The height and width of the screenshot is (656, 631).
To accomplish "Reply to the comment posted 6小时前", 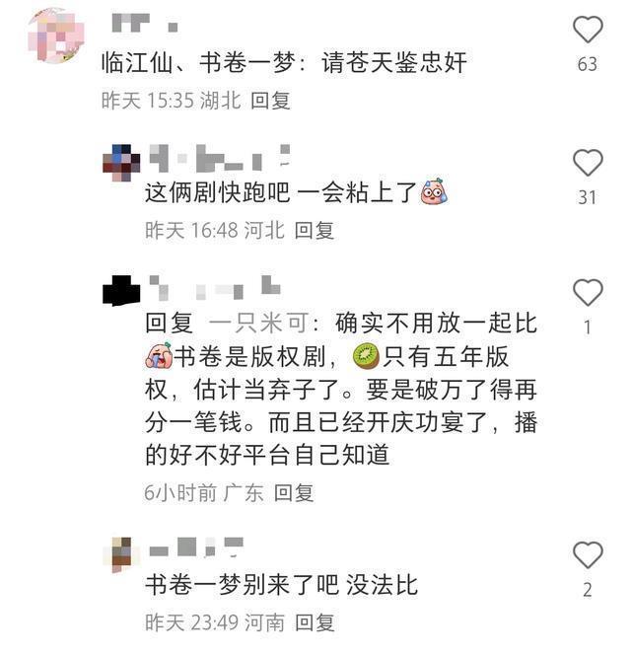I will [294, 493].
